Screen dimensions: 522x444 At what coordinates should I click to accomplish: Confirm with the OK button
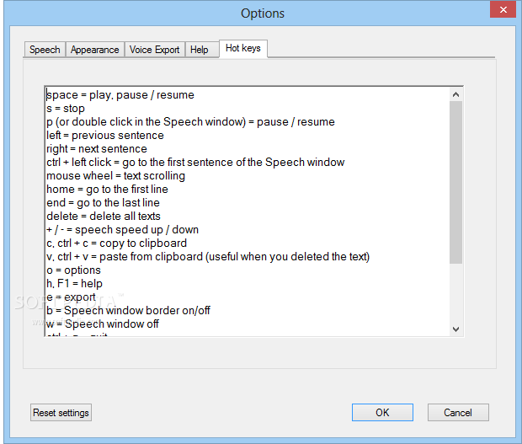[382, 413]
